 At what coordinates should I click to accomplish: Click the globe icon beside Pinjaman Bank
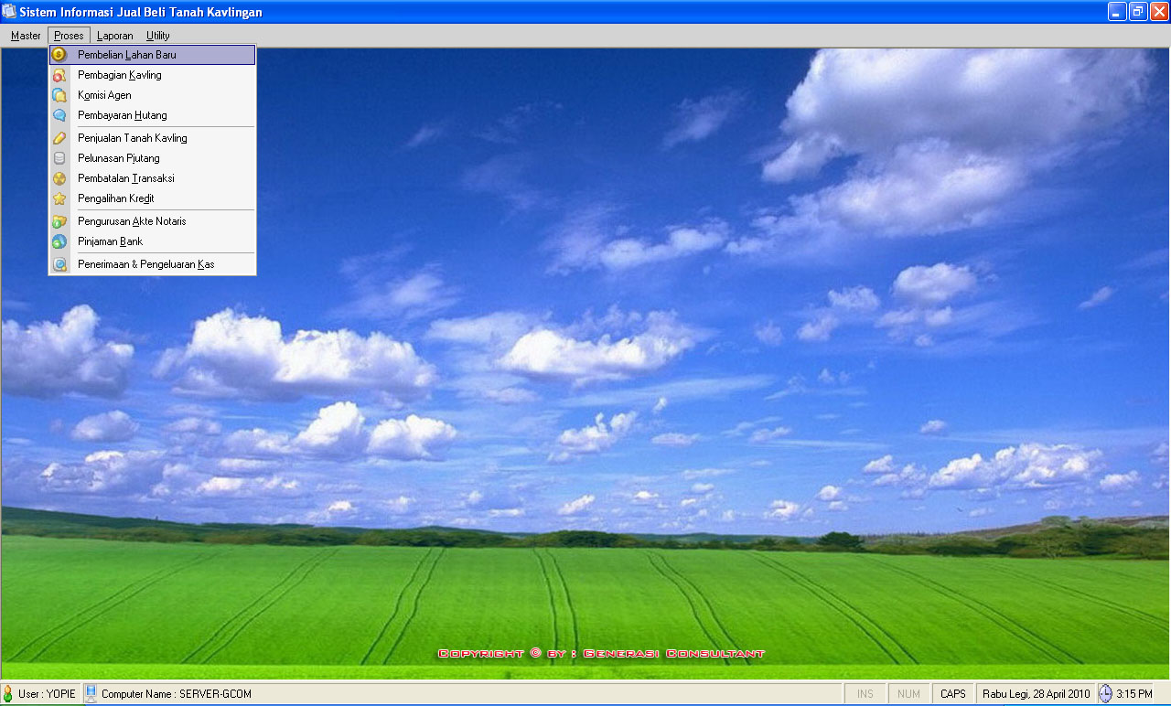[59, 241]
